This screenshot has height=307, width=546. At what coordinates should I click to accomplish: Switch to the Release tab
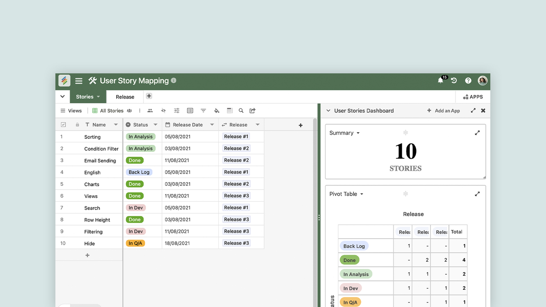pos(125,97)
